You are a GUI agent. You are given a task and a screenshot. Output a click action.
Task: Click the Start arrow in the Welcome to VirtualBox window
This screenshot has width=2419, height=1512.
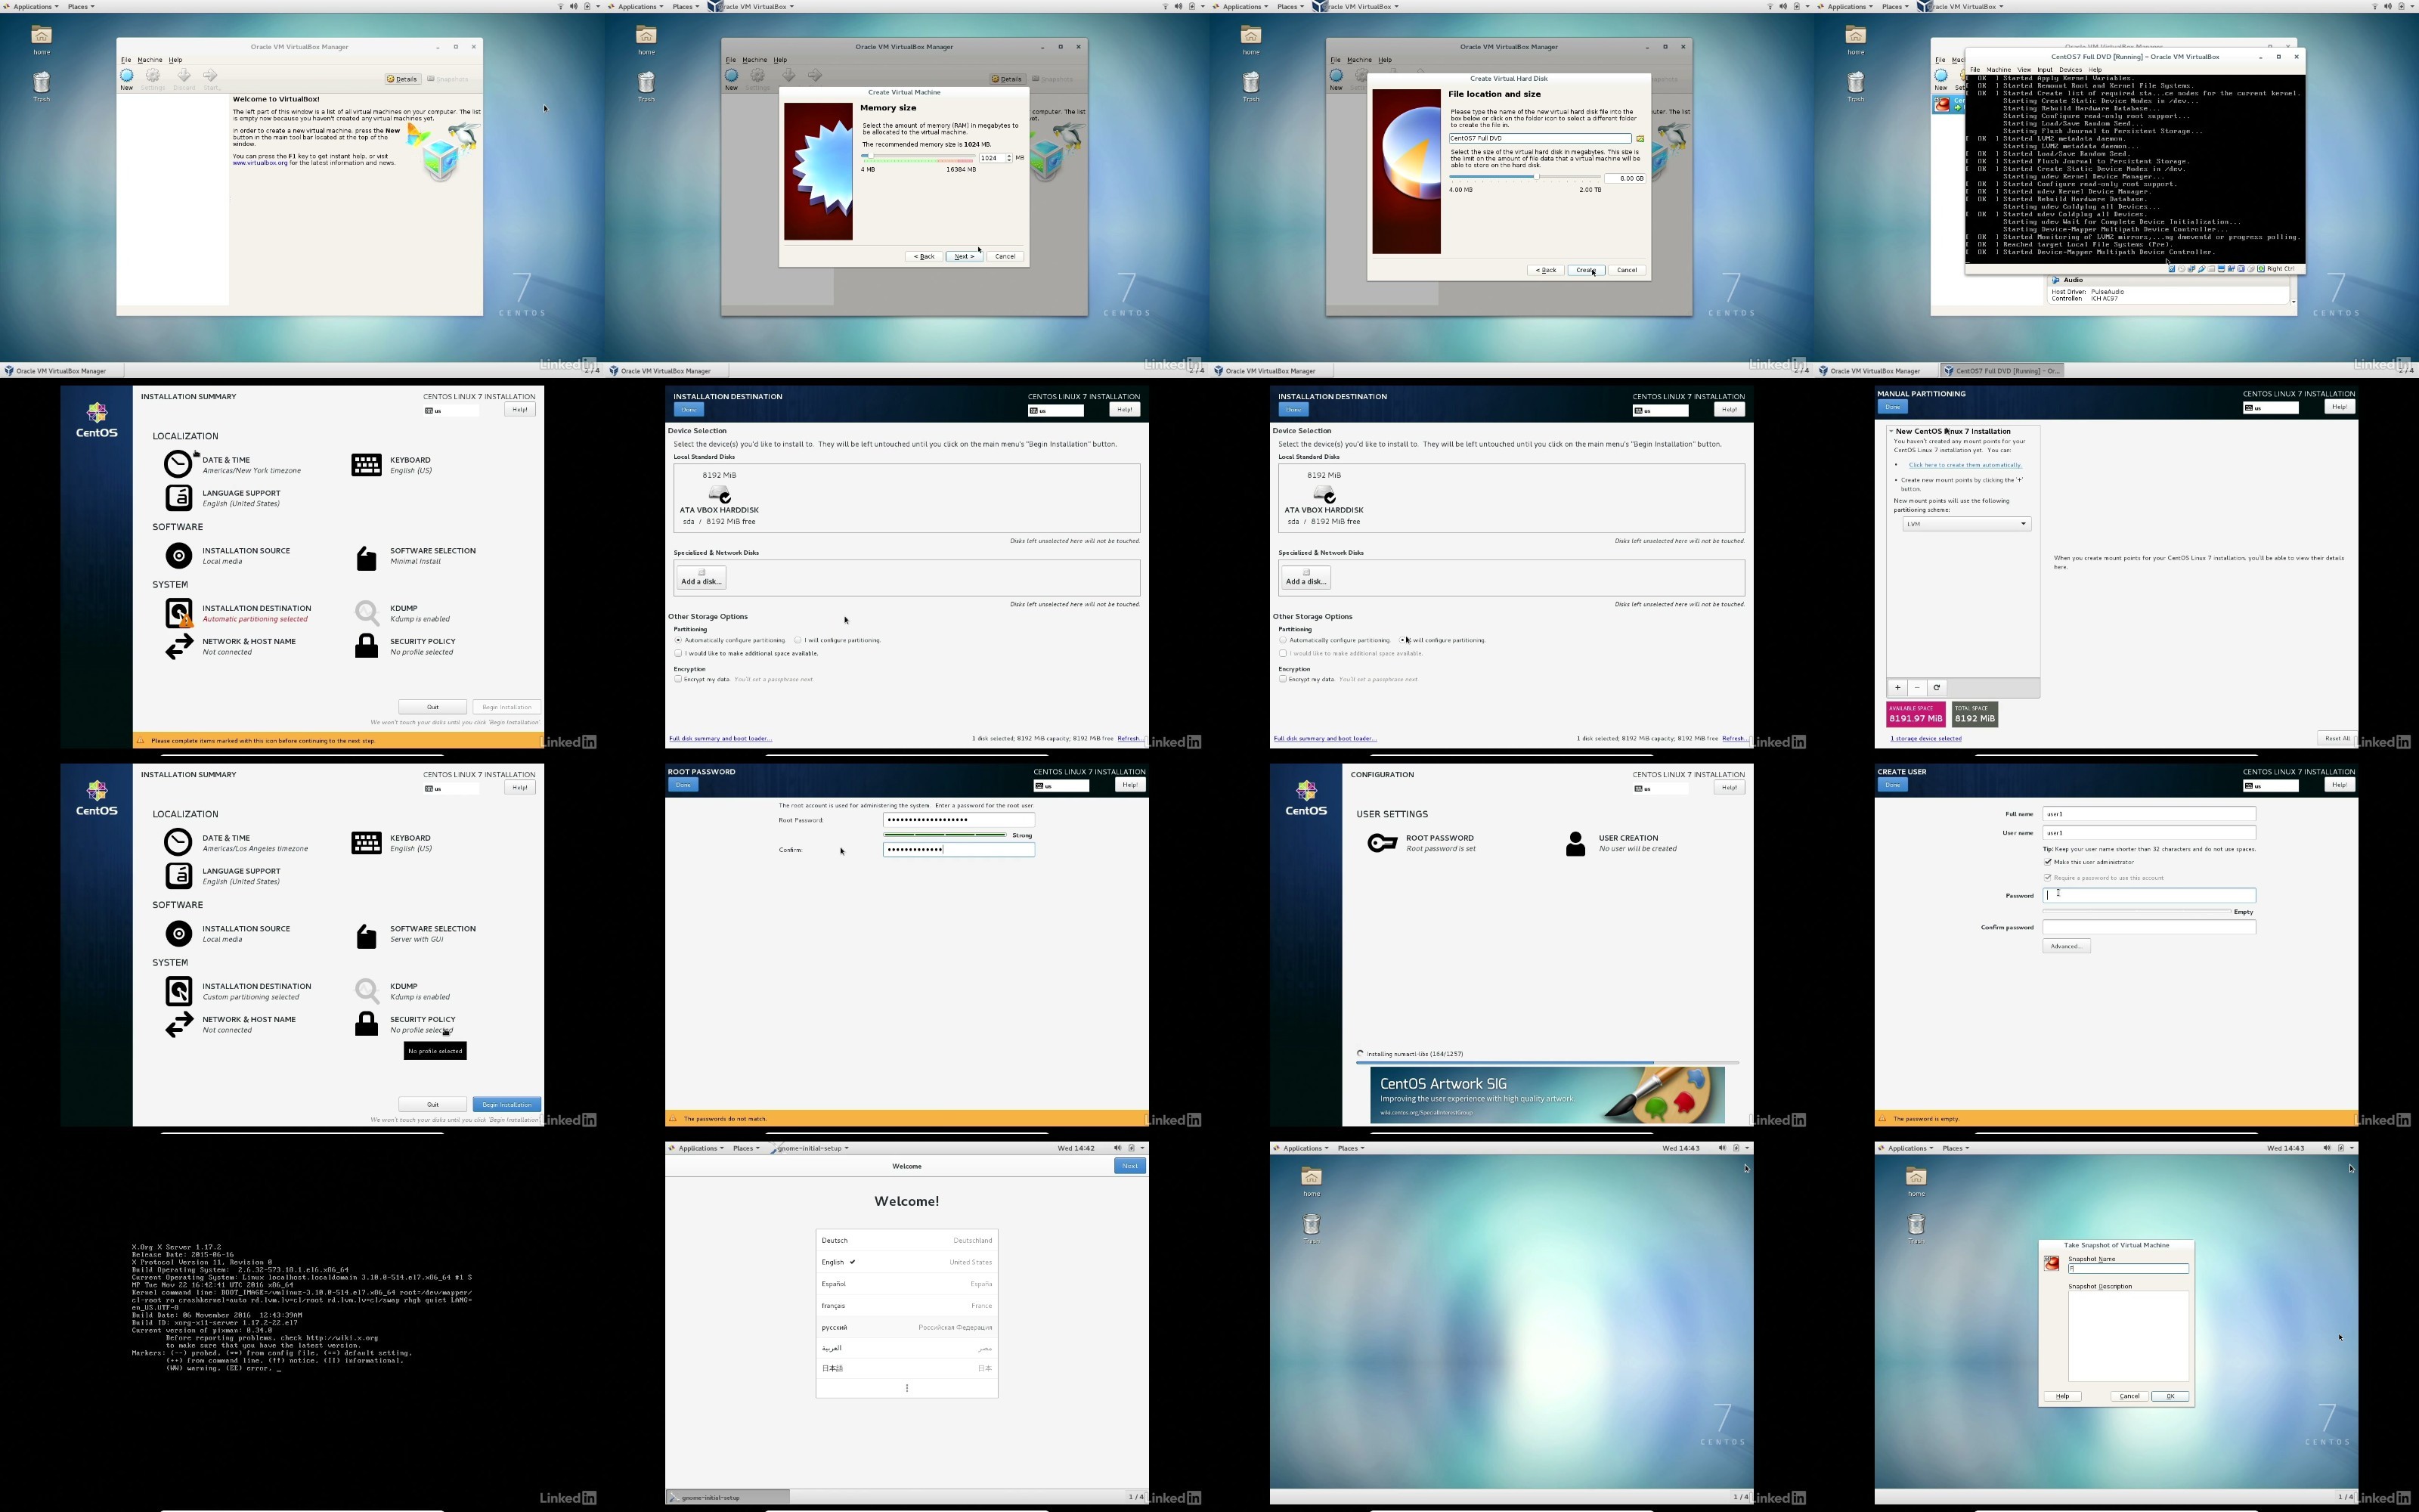(210, 76)
